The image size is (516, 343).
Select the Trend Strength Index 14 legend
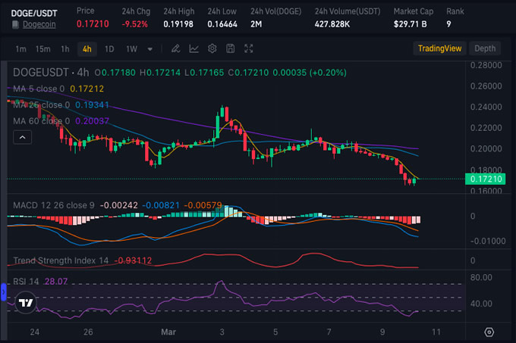pyautogui.click(x=61, y=260)
